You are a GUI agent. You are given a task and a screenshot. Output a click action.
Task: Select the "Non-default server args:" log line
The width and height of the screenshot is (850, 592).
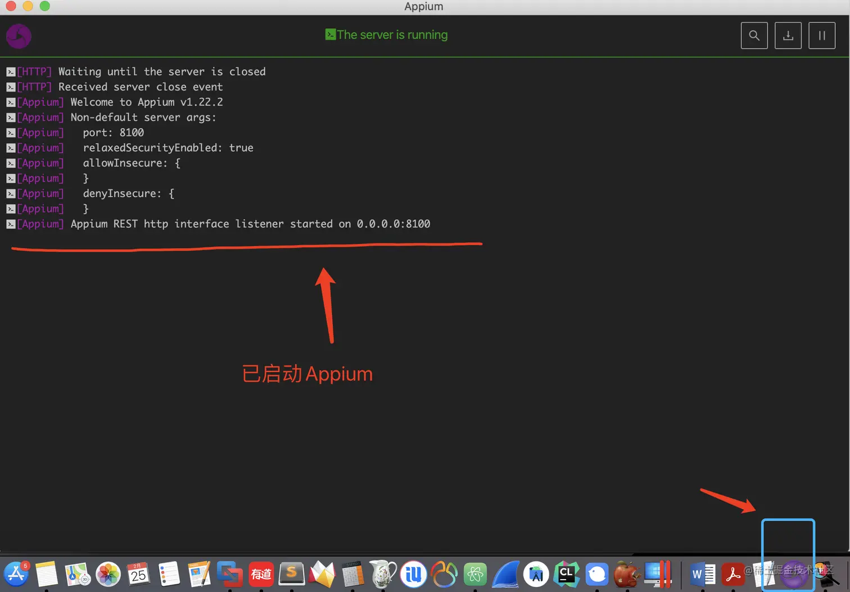pos(143,117)
